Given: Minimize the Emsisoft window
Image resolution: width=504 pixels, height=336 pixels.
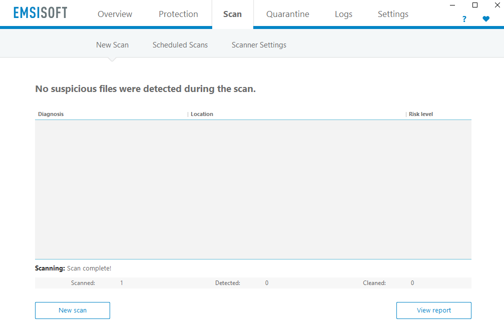Looking at the screenshot, I should tap(452, 5).
